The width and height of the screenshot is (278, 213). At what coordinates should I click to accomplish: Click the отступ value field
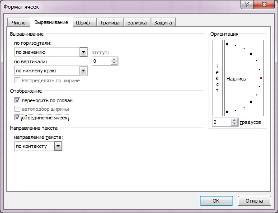click(x=101, y=61)
